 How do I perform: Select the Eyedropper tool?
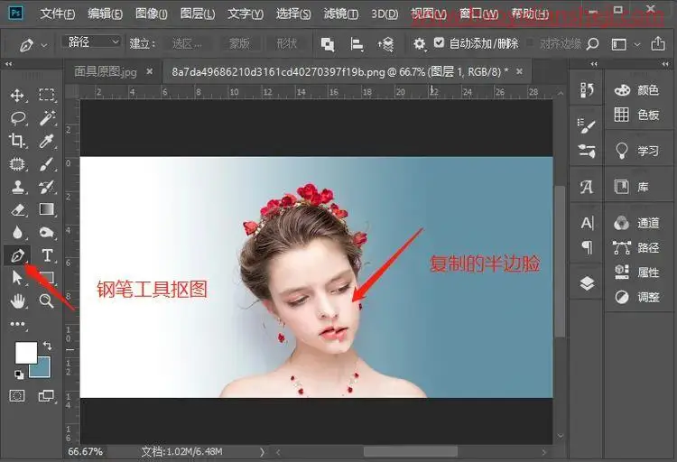47,141
